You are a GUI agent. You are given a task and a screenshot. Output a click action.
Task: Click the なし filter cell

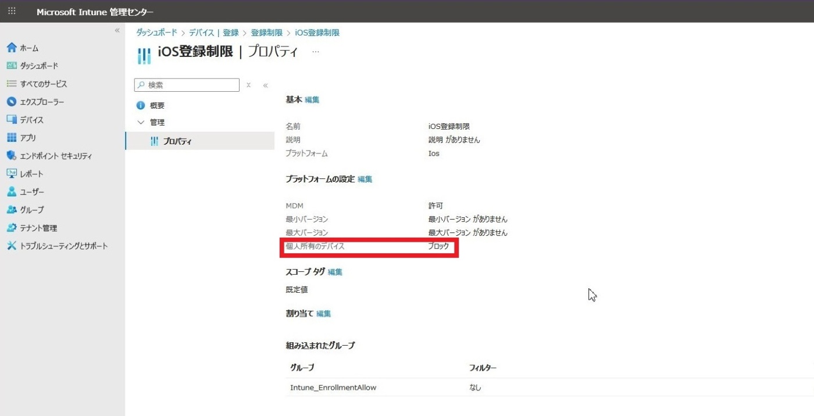coord(475,388)
